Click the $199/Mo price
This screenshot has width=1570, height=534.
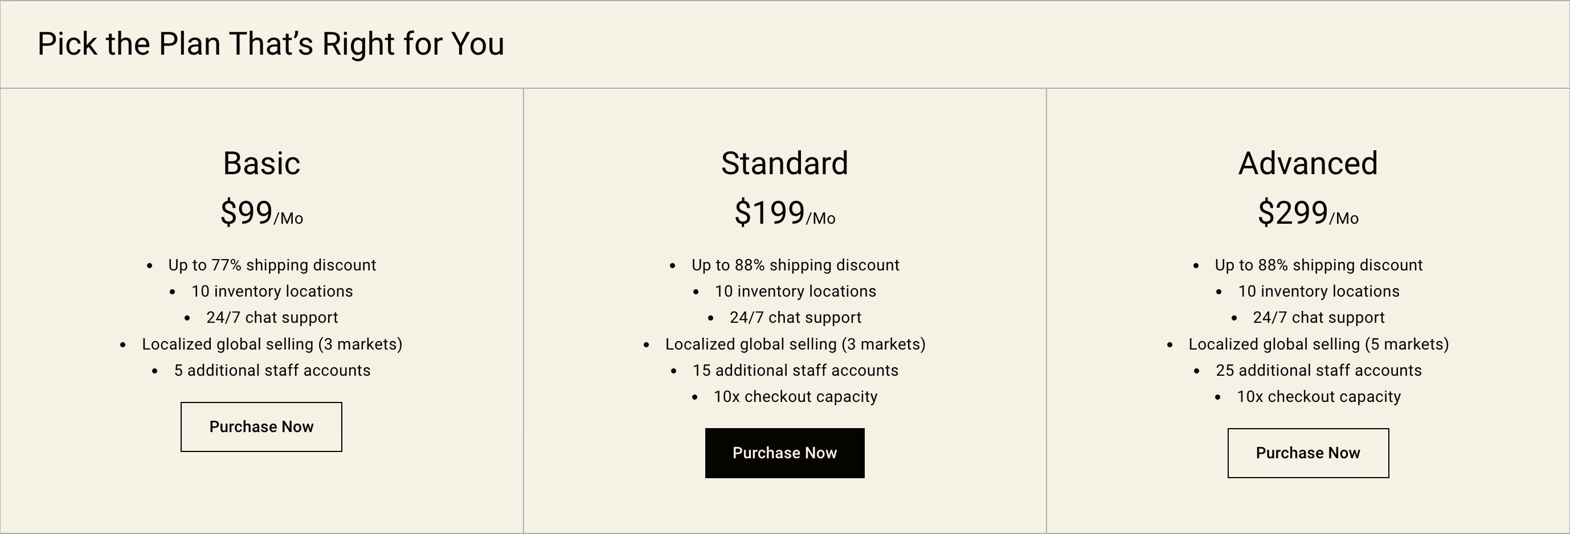pos(784,213)
